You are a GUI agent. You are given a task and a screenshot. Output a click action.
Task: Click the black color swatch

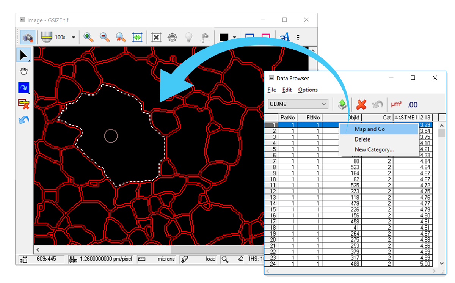coord(224,37)
